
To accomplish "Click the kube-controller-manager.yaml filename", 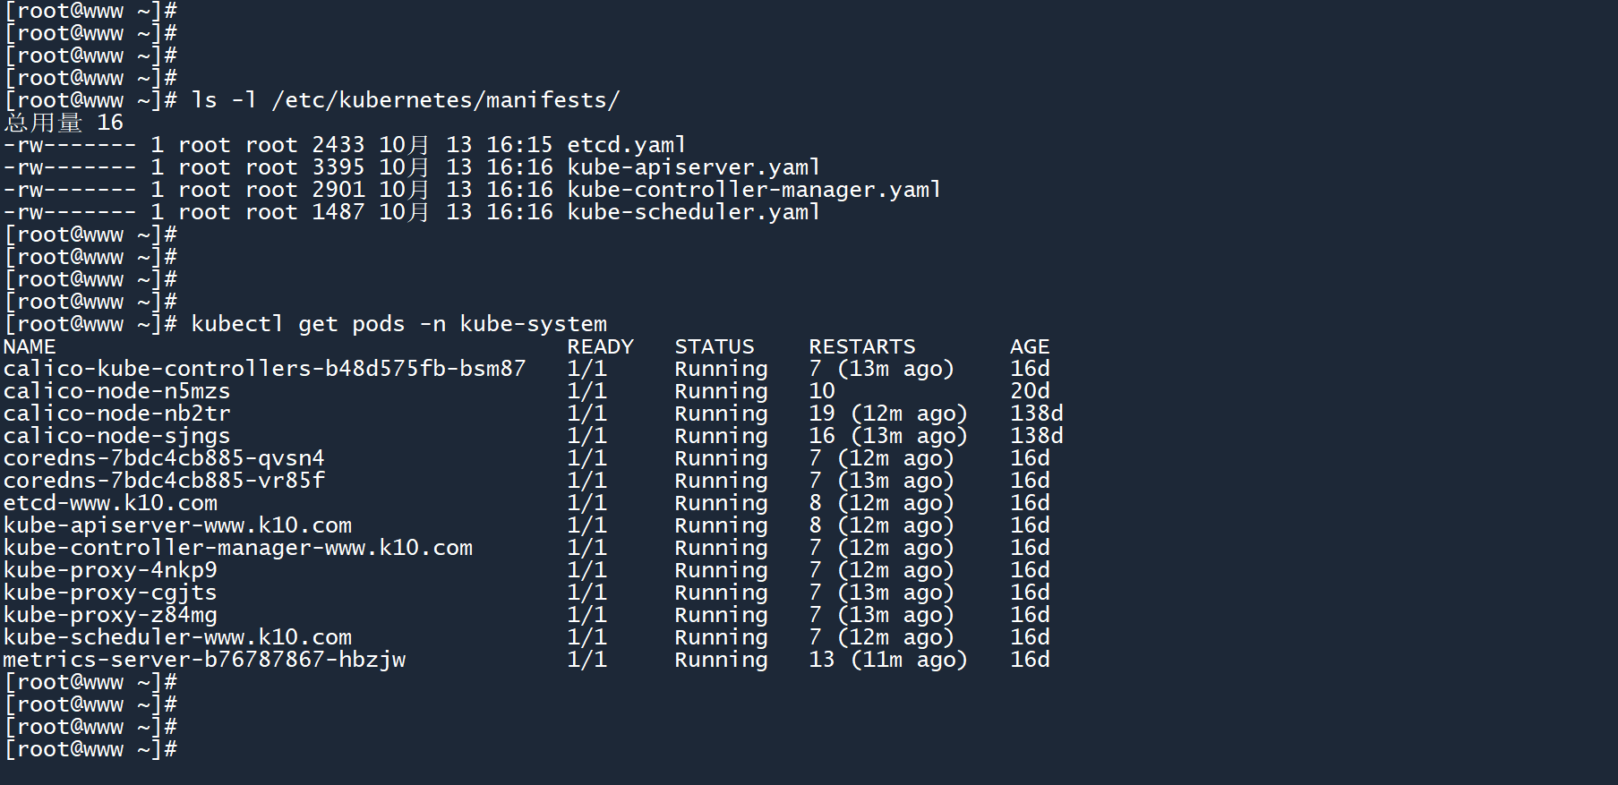I will 753,190.
